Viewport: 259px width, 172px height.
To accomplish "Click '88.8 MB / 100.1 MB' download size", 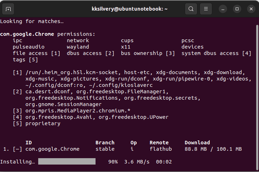I will [x=213, y=149].
